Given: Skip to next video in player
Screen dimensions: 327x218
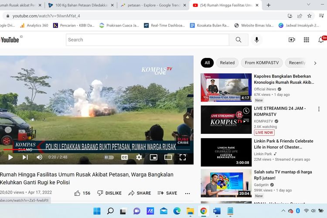Looking at the screenshot, I should tap(25, 157).
